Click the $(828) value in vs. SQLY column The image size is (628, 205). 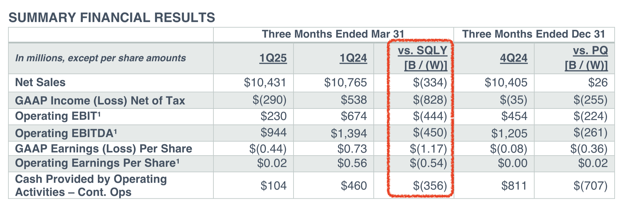click(x=430, y=100)
